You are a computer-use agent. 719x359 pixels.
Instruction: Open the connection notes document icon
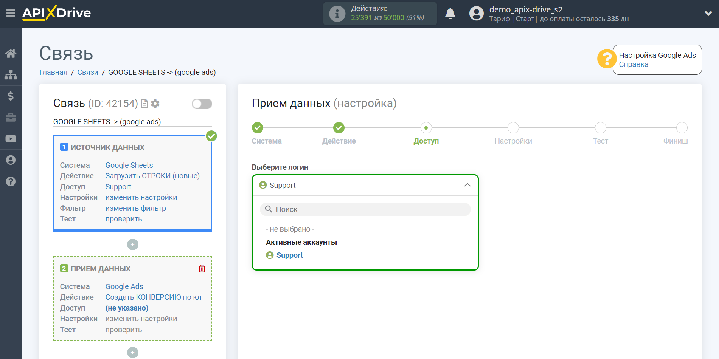144,104
